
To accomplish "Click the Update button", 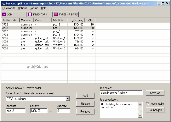I will point(85,104).
